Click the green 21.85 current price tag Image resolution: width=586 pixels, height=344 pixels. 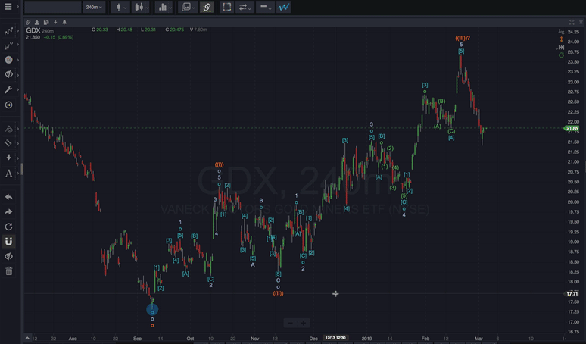pyautogui.click(x=572, y=128)
